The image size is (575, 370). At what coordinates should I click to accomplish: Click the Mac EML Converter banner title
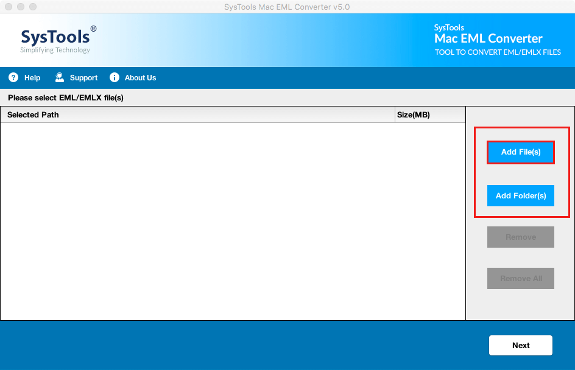coord(488,39)
